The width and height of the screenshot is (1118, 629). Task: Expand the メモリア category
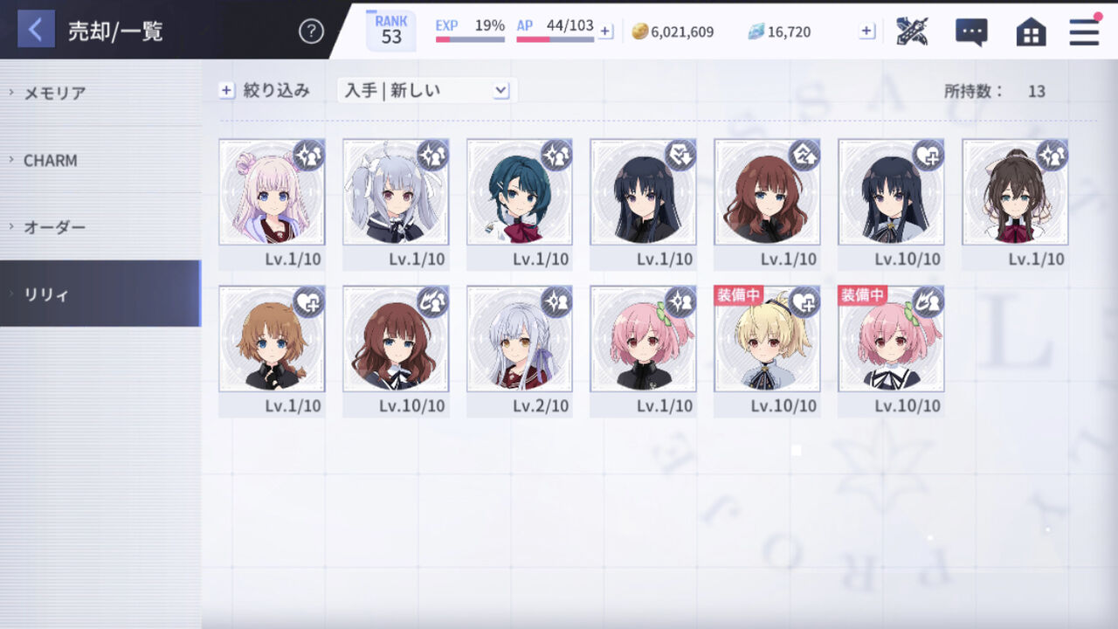click(100, 93)
